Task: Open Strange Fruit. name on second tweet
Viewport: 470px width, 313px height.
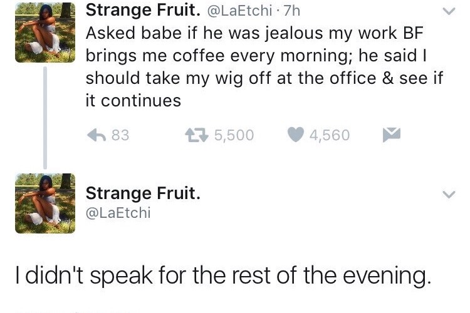Action: click(143, 193)
